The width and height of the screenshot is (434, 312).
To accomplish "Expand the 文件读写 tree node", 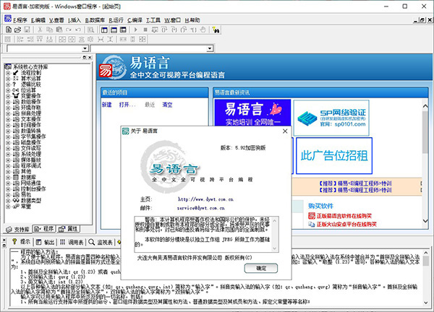I will point(8,148).
